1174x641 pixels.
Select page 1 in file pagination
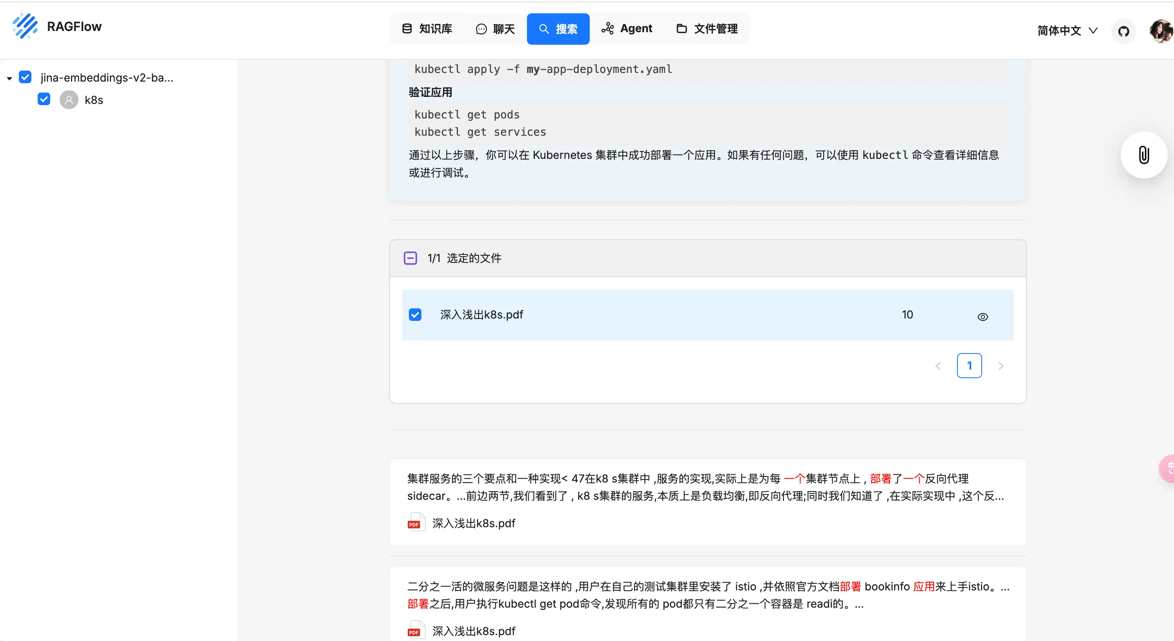click(969, 365)
